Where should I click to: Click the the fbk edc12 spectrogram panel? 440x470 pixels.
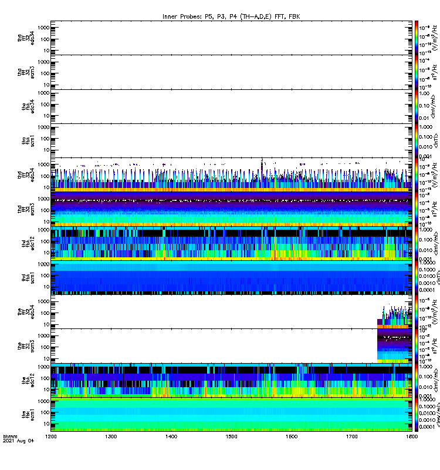[231, 380]
